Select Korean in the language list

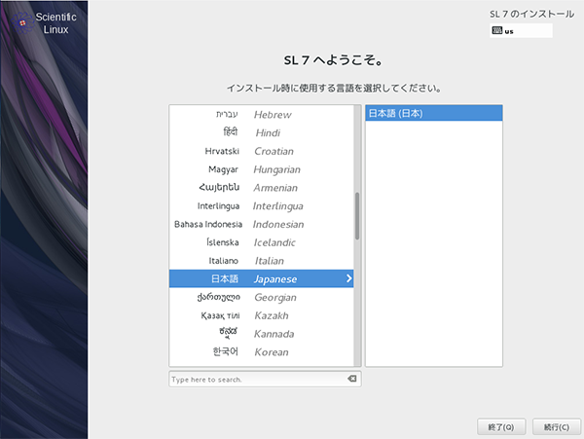(262, 351)
